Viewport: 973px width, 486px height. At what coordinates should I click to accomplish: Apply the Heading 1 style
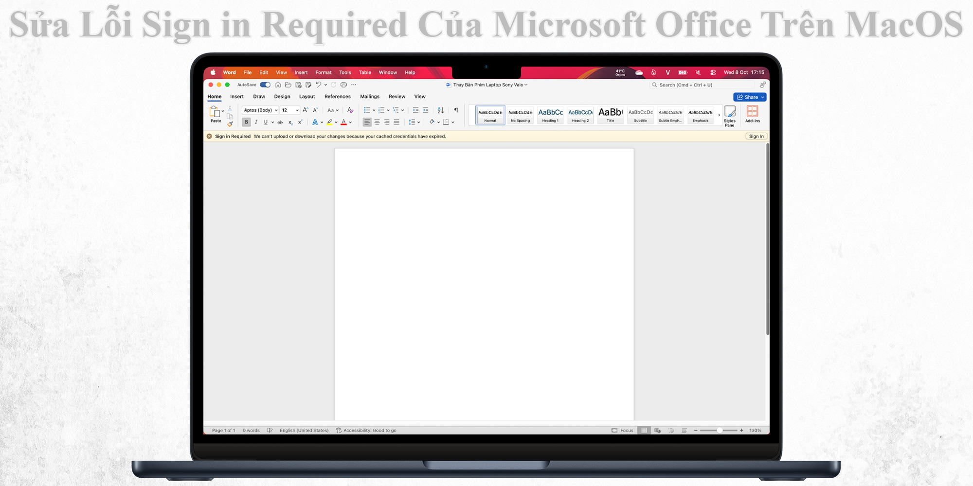point(550,115)
